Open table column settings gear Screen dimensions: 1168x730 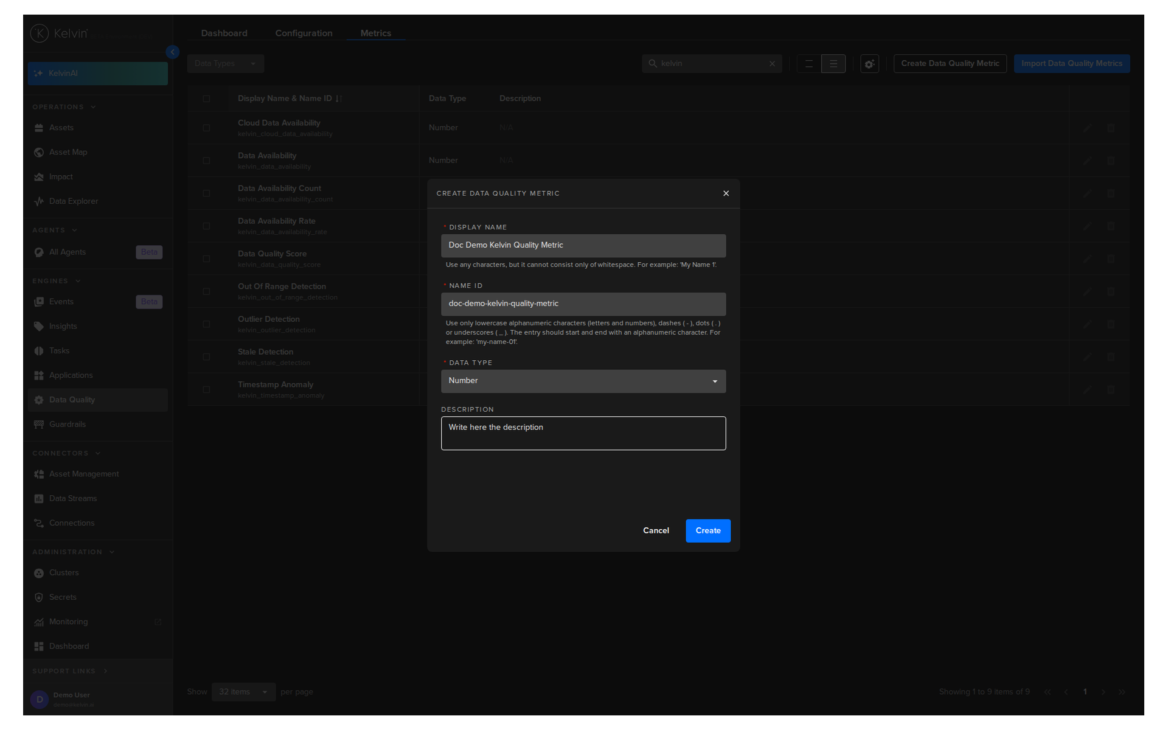tap(870, 64)
